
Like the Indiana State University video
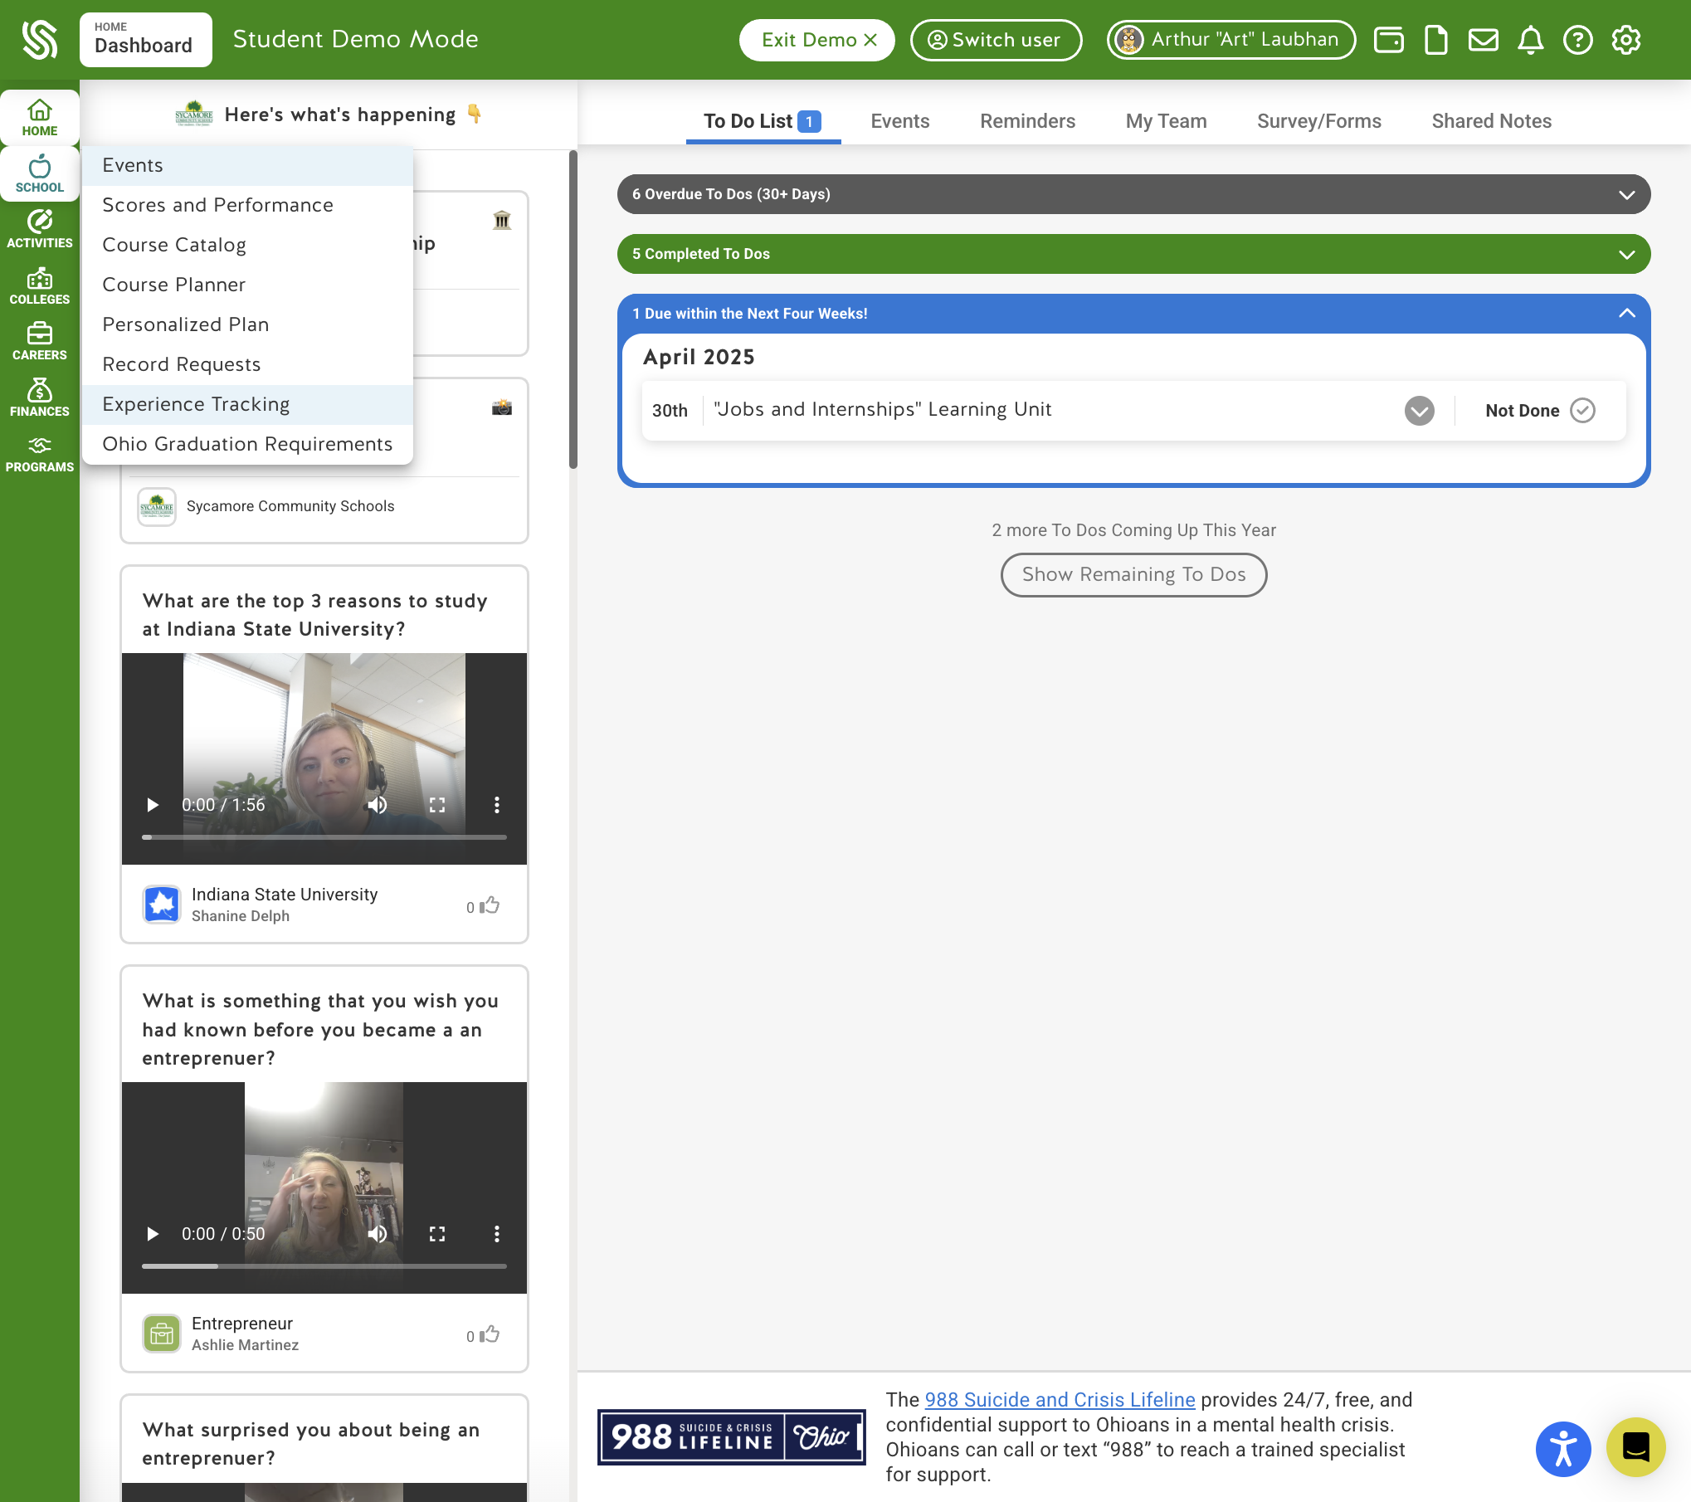[490, 905]
